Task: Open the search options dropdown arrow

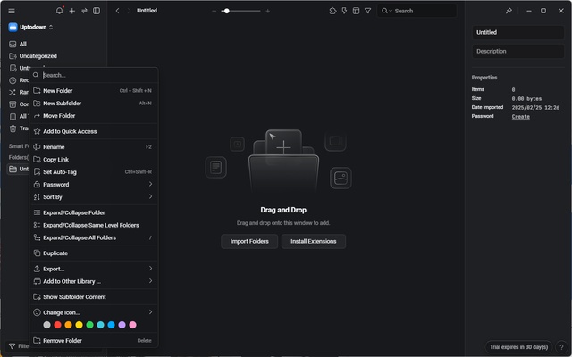Action: (391, 11)
